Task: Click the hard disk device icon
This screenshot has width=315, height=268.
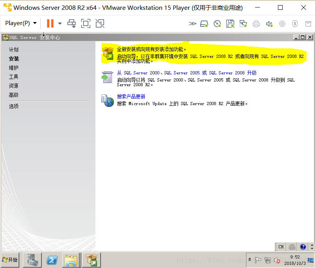Action: 204,24
